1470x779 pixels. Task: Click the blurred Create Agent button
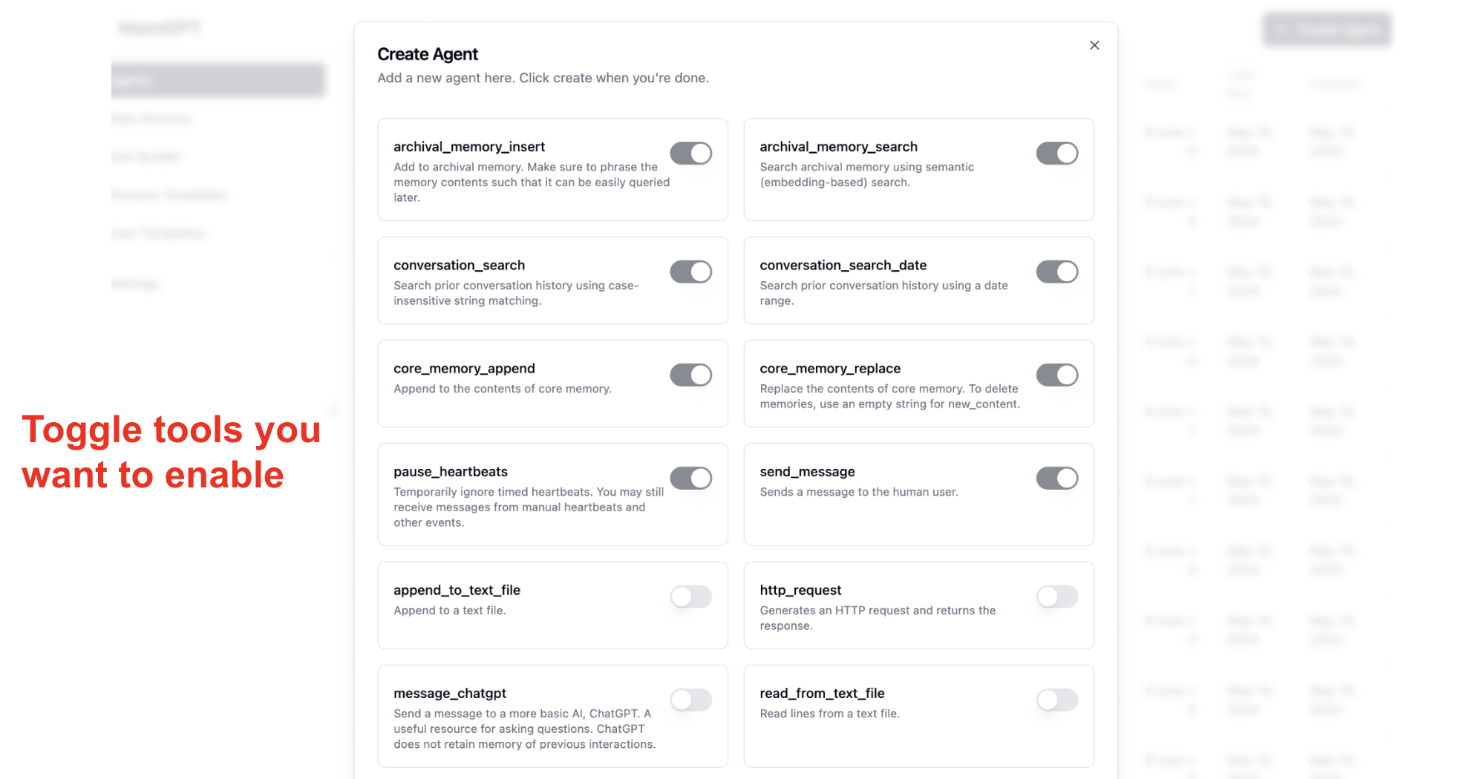tap(1327, 30)
